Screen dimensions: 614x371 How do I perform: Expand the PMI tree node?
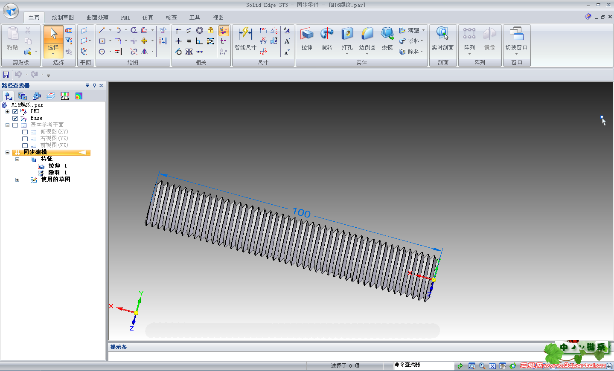pos(7,111)
